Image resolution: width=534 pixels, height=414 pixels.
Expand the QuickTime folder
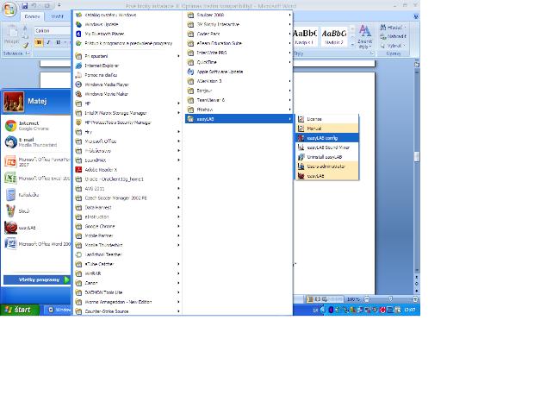(x=239, y=62)
